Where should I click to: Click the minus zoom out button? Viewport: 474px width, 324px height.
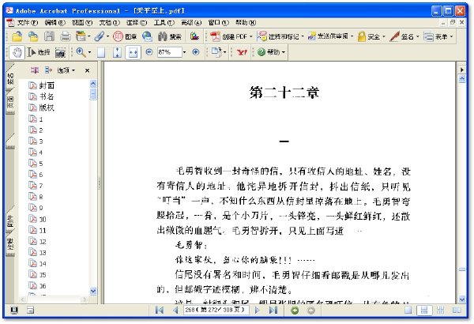point(149,52)
